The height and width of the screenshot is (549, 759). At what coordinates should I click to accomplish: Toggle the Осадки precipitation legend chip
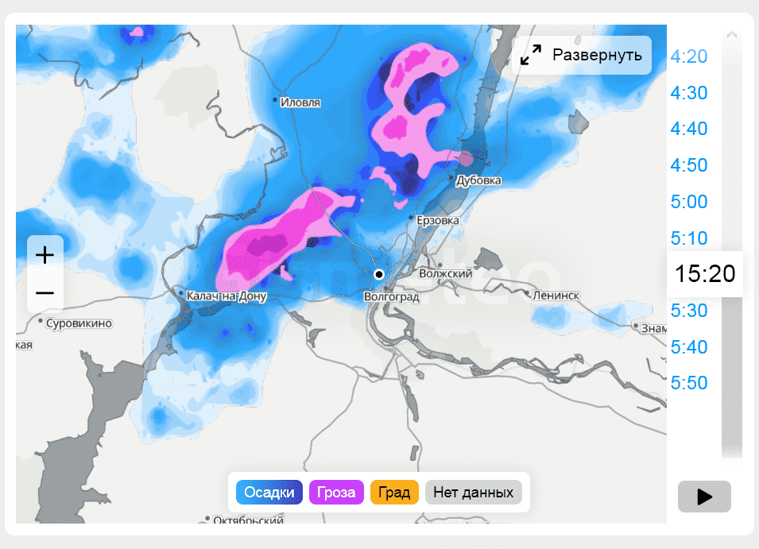[x=269, y=493]
